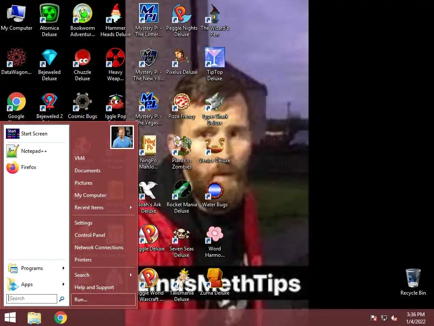Click the search magnifier button
The height and width of the screenshot is (326, 434).
point(62,298)
